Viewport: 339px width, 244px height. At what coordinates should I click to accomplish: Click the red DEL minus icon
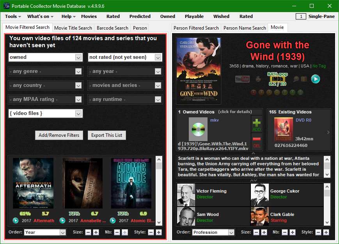(257, 139)
